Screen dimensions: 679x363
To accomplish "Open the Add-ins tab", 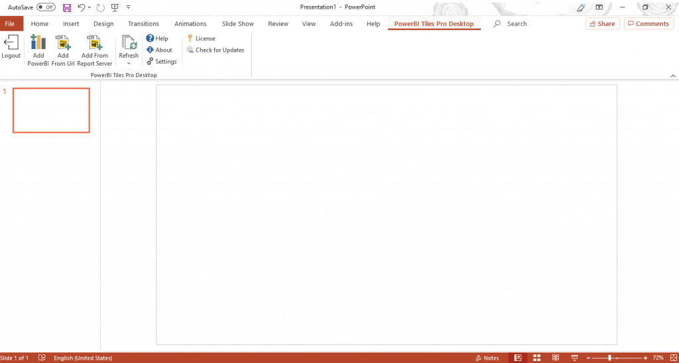I will (341, 24).
